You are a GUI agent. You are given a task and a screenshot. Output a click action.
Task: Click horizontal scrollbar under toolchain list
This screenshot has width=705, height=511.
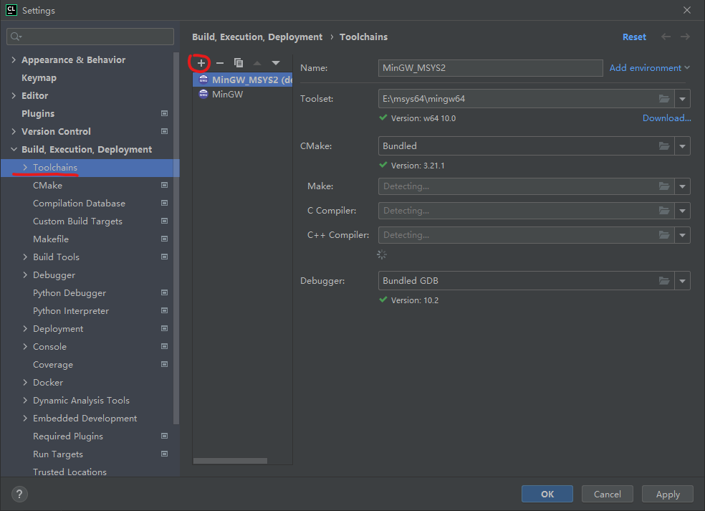coord(230,461)
